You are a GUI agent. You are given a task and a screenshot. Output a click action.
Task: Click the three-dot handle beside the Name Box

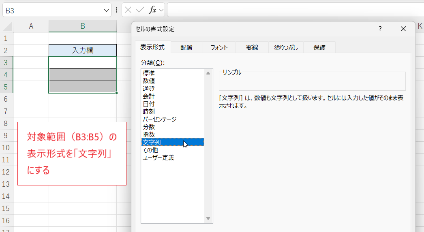coord(117,10)
